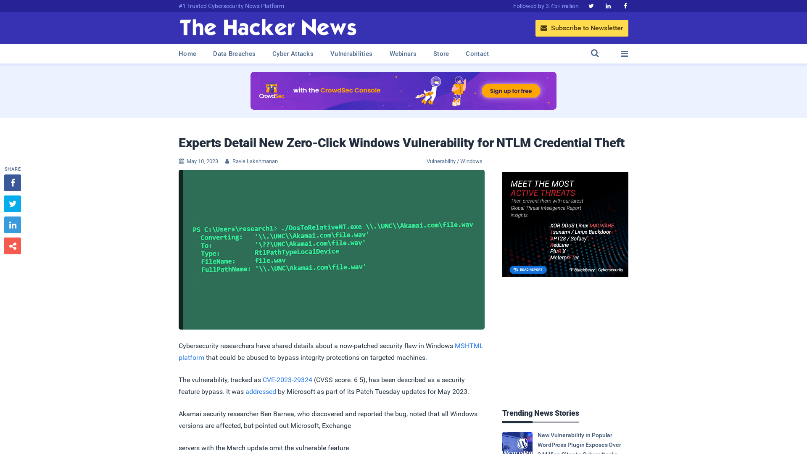Click the Facebook share icon
Image resolution: width=807 pixels, height=454 pixels.
[12, 182]
